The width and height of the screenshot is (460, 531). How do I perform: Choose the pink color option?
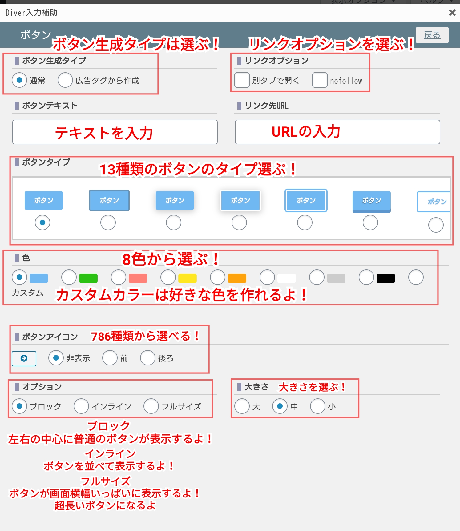(119, 277)
